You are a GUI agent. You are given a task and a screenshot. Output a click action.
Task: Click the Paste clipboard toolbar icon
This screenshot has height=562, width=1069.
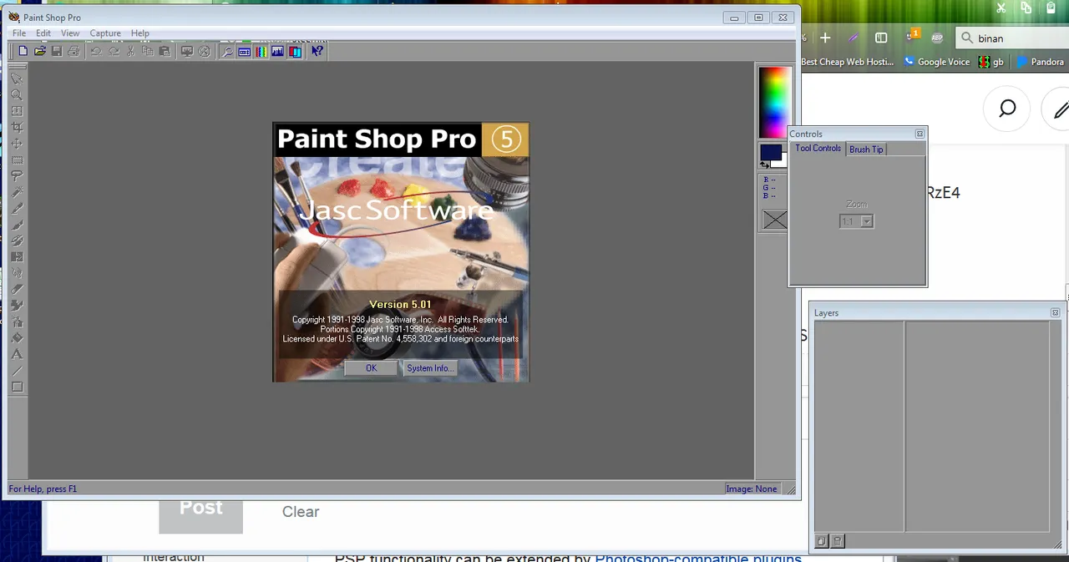165,51
